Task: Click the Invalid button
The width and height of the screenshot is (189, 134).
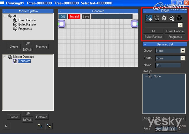Action: (x=74, y=17)
